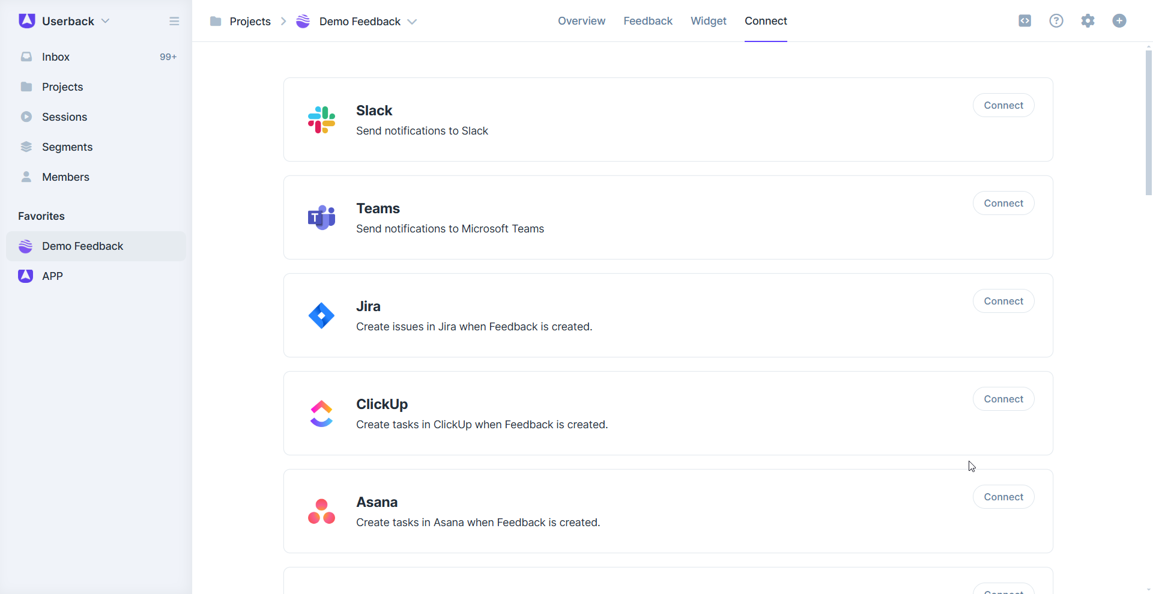Switch to the Overview tab

click(x=581, y=21)
